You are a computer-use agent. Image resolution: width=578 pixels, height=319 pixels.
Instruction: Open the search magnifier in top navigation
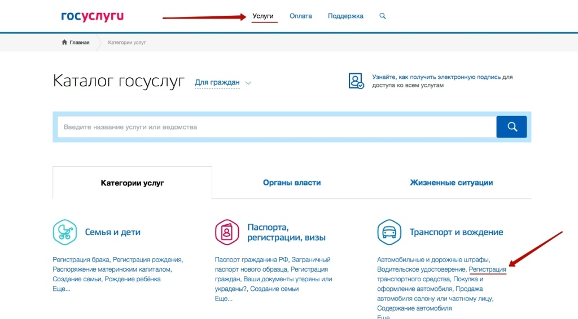click(383, 16)
